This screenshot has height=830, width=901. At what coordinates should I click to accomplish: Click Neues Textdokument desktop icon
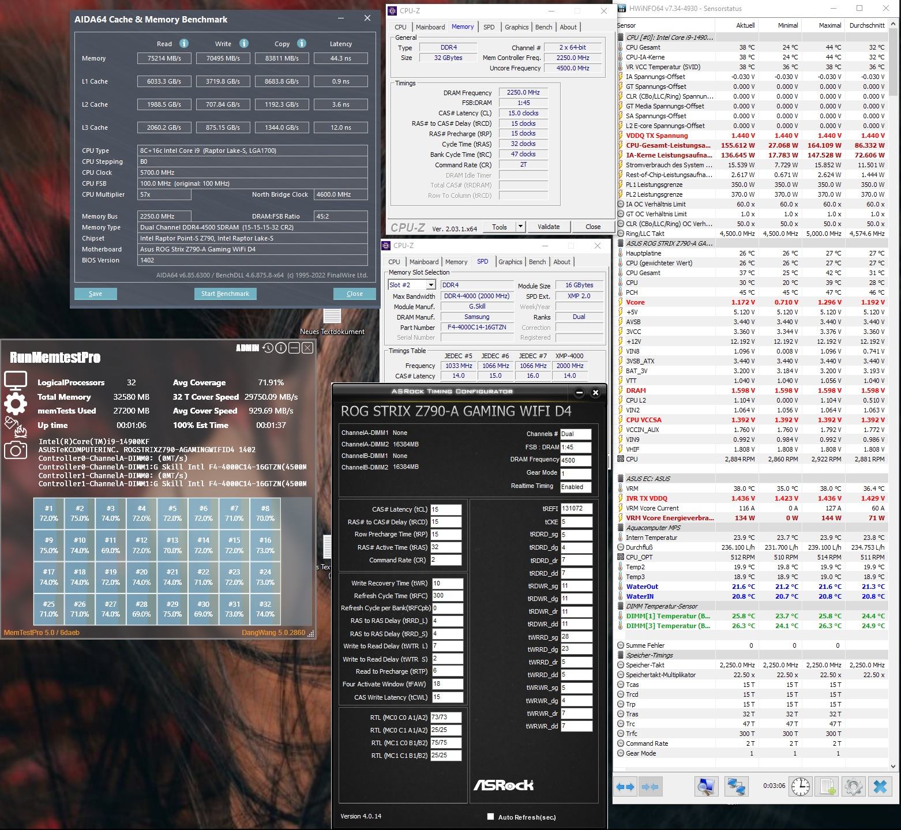332,322
